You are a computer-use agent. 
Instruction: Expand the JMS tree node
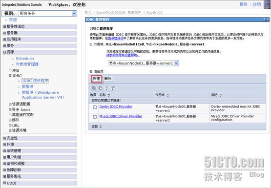tap(10, 70)
